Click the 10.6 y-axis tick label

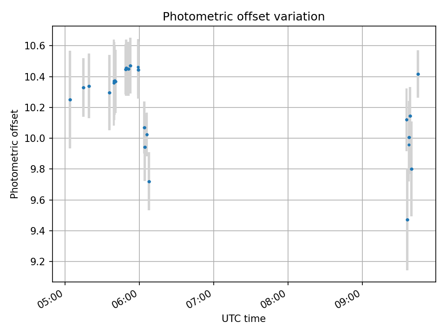coord(35,46)
